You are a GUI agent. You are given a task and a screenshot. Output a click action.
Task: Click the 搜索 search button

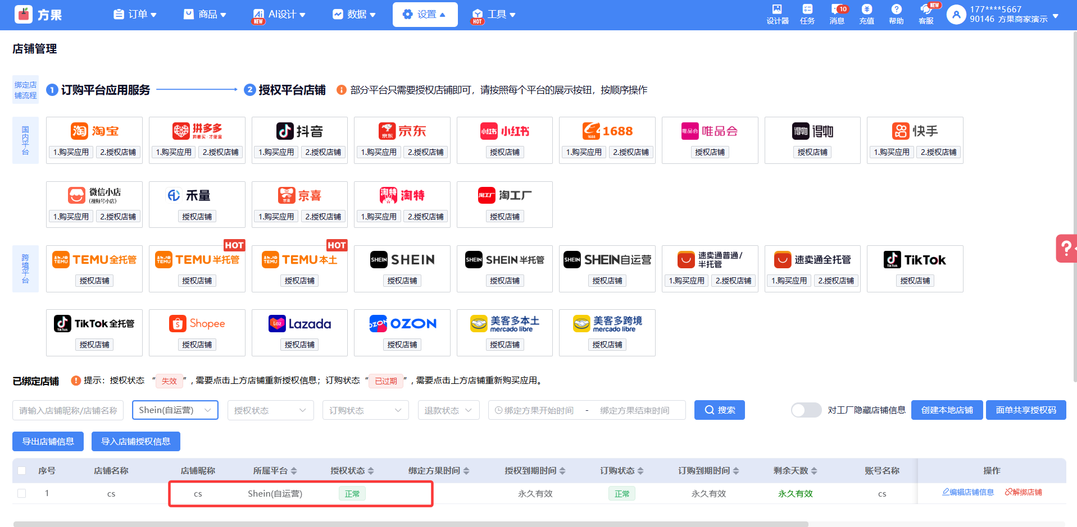pyautogui.click(x=719, y=410)
